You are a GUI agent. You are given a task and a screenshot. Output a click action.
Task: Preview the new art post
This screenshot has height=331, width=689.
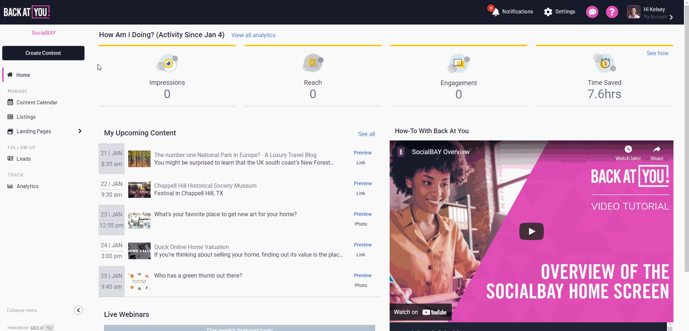pos(363,214)
